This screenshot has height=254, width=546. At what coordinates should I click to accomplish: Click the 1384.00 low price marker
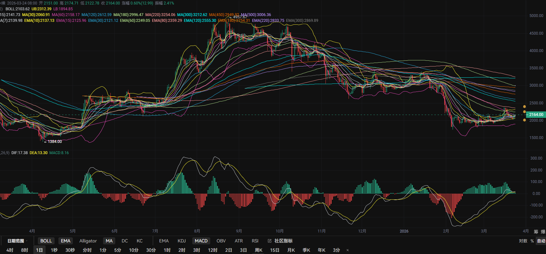tap(55, 142)
